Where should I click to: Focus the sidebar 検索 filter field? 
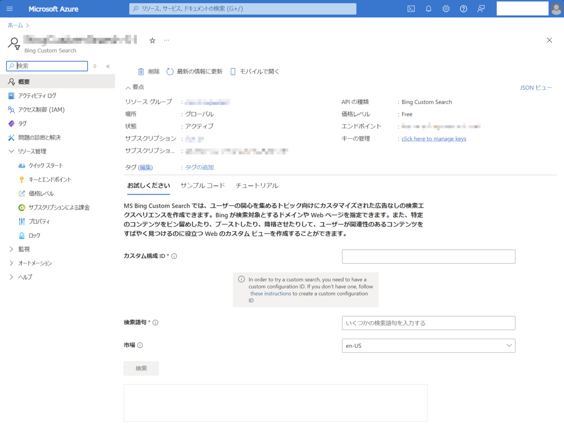47,66
